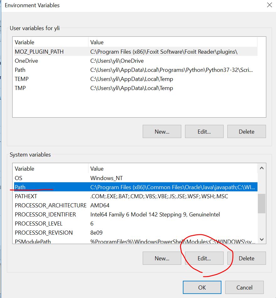Delete the selected System variable

pyautogui.click(x=247, y=258)
